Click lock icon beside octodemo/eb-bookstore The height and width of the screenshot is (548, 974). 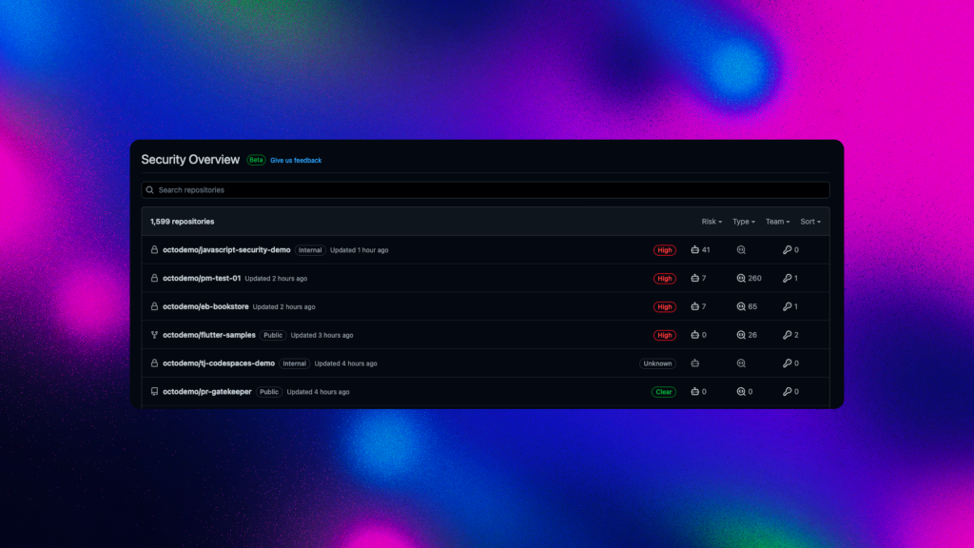(154, 306)
